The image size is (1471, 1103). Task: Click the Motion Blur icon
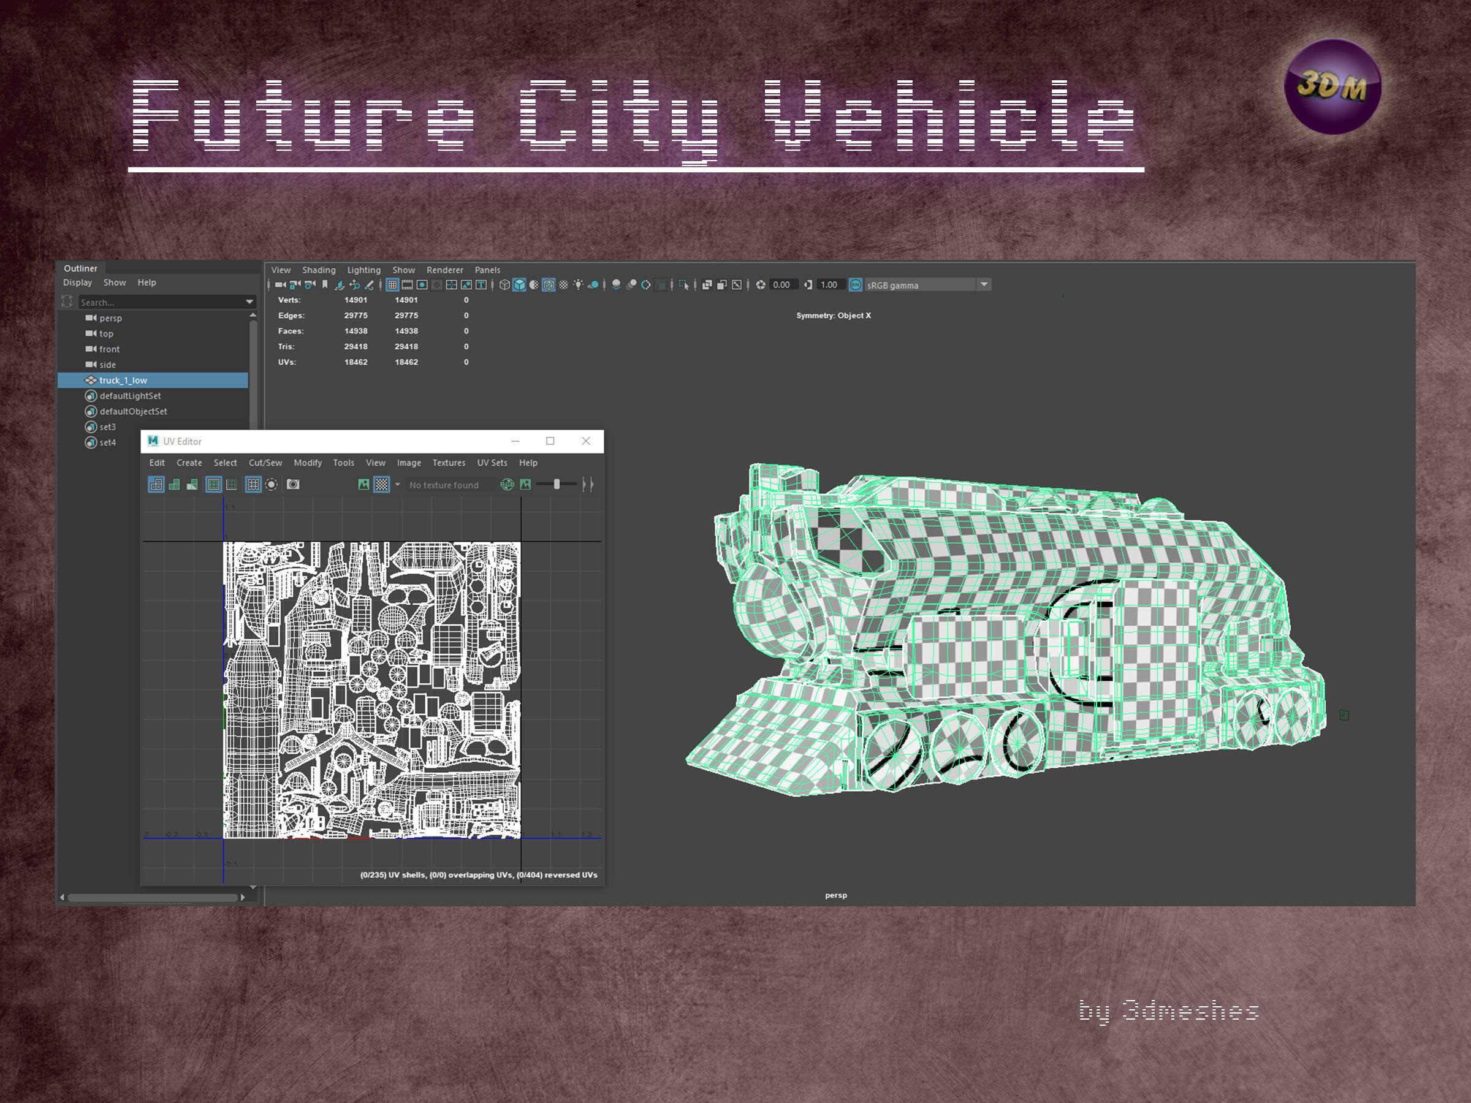tap(631, 284)
